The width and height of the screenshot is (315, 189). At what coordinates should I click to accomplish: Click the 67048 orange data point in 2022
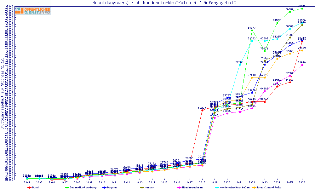point(252,77)
